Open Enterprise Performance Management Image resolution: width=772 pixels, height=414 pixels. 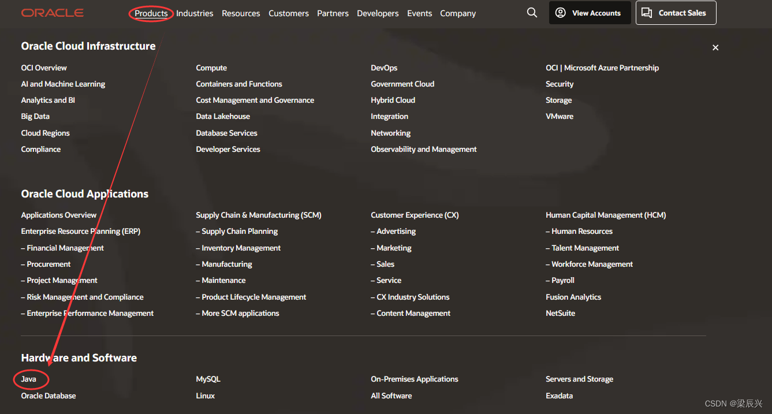[87, 313]
